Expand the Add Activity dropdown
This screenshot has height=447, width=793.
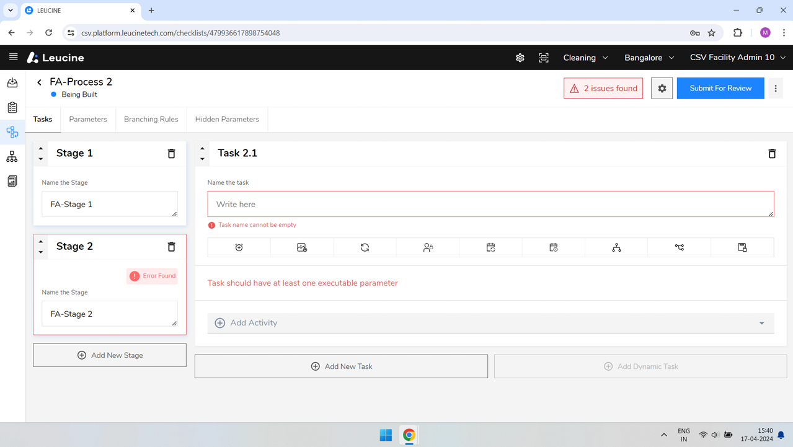point(761,323)
